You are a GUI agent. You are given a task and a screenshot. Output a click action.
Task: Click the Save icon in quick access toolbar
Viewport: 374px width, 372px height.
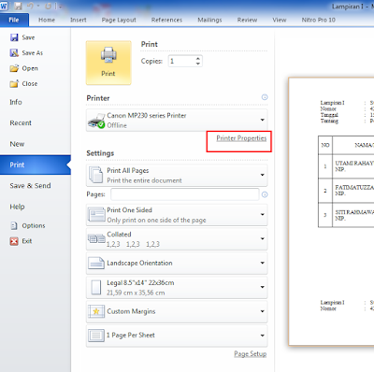(x=18, y=6)
